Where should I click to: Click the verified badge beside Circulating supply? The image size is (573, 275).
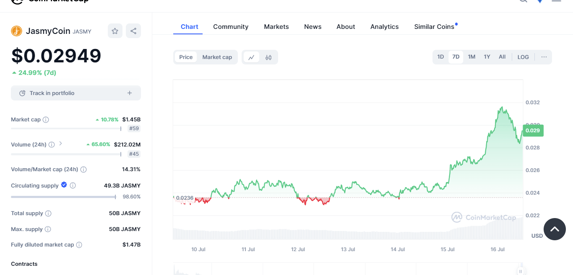click(x=64, y=185)
